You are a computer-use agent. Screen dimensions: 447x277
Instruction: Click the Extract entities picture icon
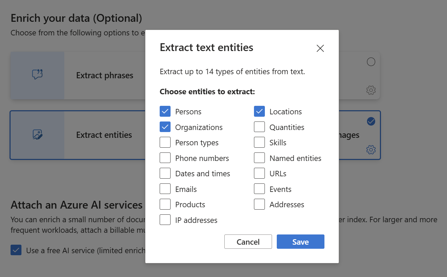[37, 135]
